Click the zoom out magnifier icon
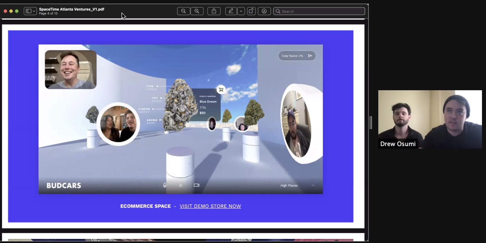Image resolution: width=486 pixels, height=243 pixels. click(x=183, y=11)
